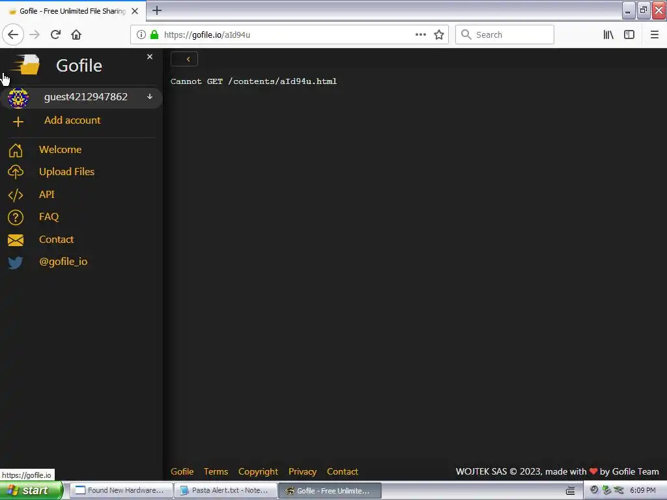The width and height of the screenshot is (667, 500).
Task: Click the on-screen keyboard tray icon
Action: tap(571, 491)
